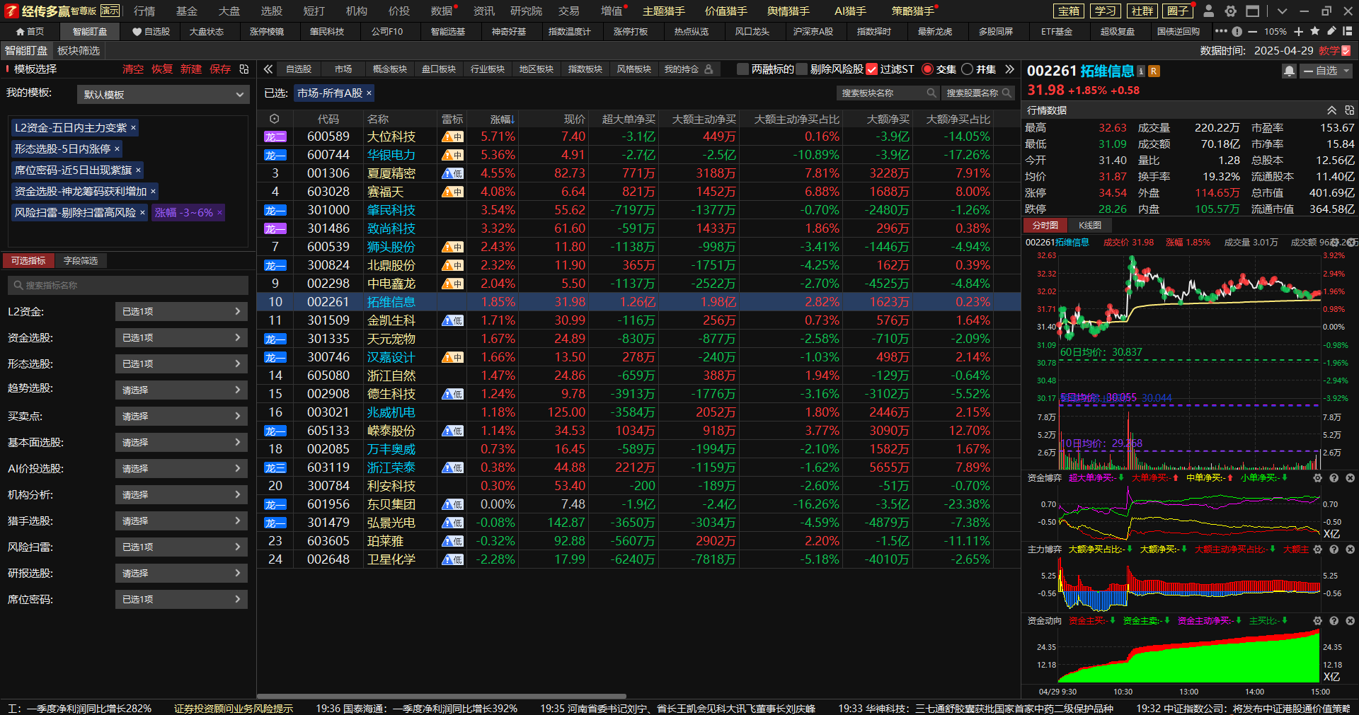Toggle the 教学 checkbox
This screenshot has height=715, width=1359.
point(1346,51)
